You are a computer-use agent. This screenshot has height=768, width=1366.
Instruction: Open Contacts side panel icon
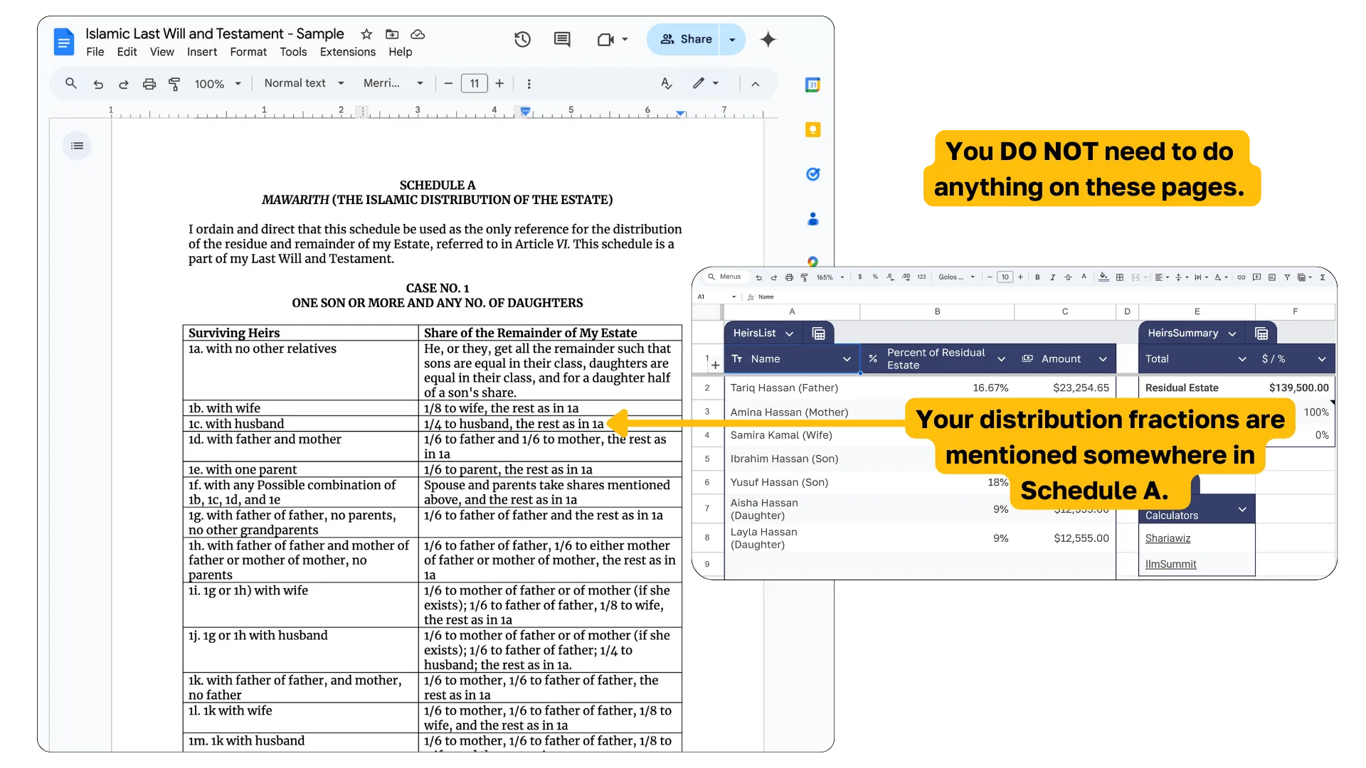812,219
